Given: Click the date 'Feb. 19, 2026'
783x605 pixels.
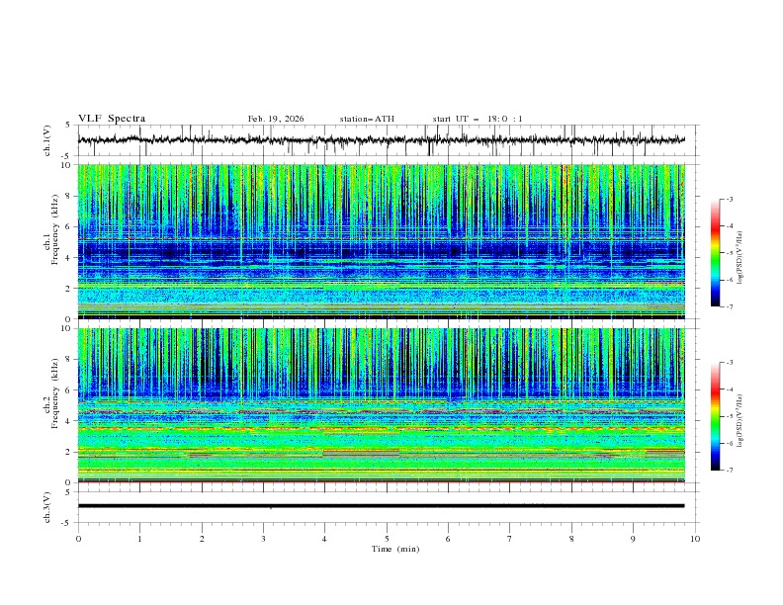Looking at the screenshot, I should pyautogui.click(x=276, y=119).
